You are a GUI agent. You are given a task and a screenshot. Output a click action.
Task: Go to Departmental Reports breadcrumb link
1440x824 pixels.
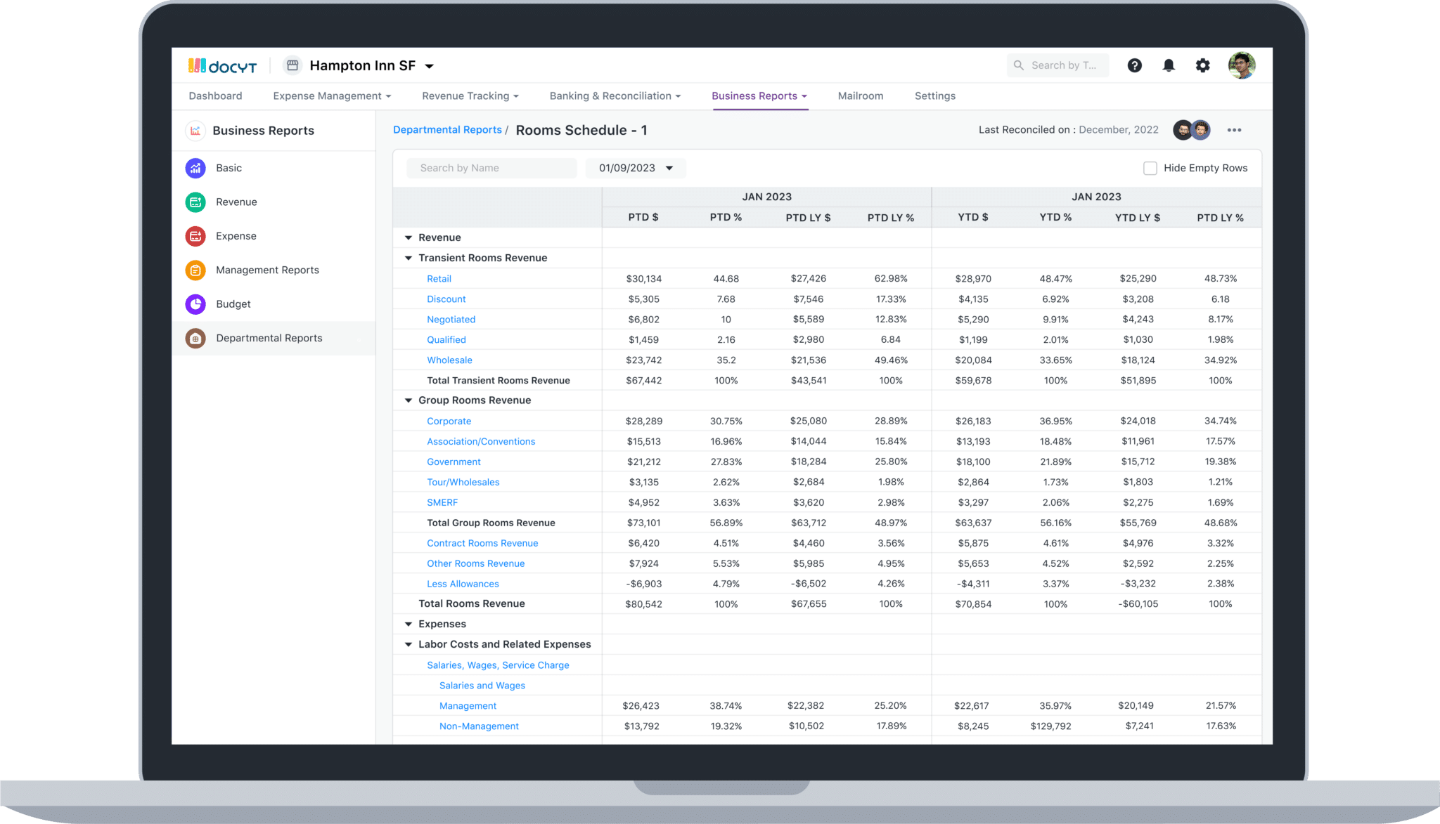447,130
